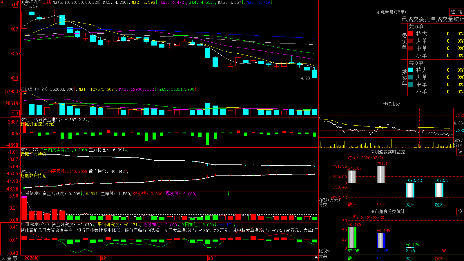Image resolution: width=464 pixels, height=261 pixels.
Task: Click the 02 month marker on date axis
Action: (103, 258)
